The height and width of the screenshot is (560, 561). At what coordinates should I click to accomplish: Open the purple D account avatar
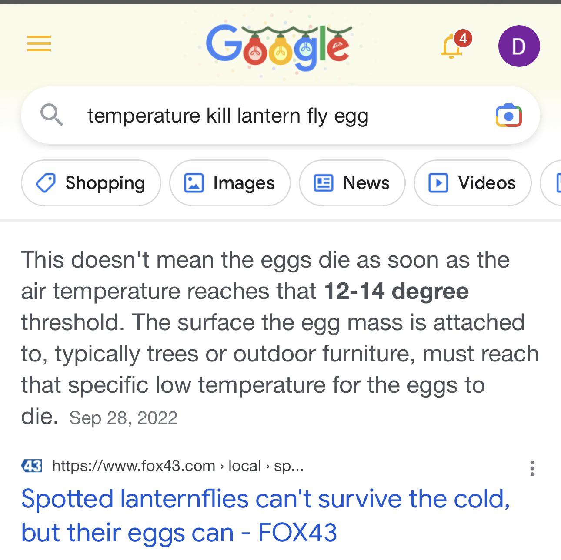(x=519, y=46)
